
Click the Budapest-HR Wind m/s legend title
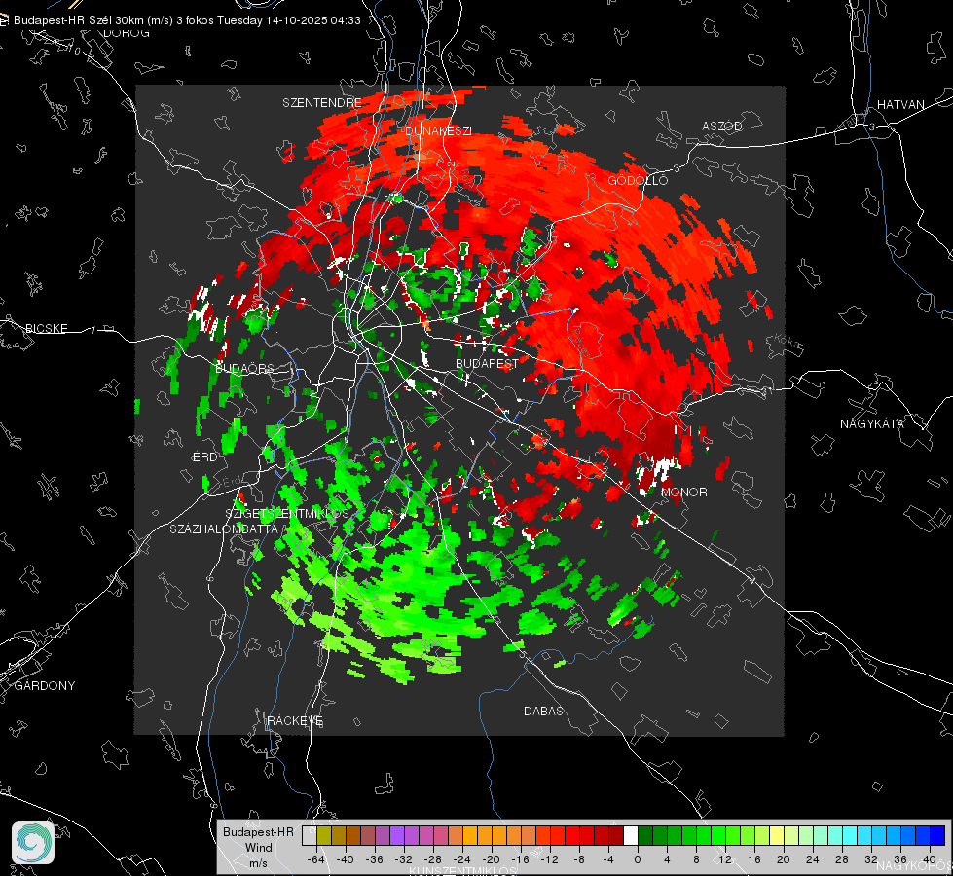click(x=258, y=848)
